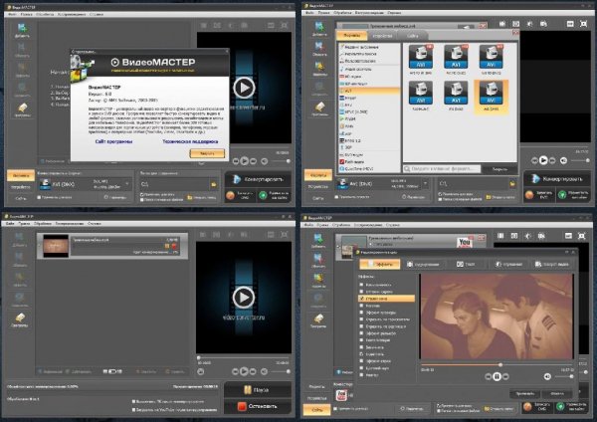Click the yellow pause icon on the converting file row
The width and height of the screenshot is (597, 422).
click(x=167, y=247)
